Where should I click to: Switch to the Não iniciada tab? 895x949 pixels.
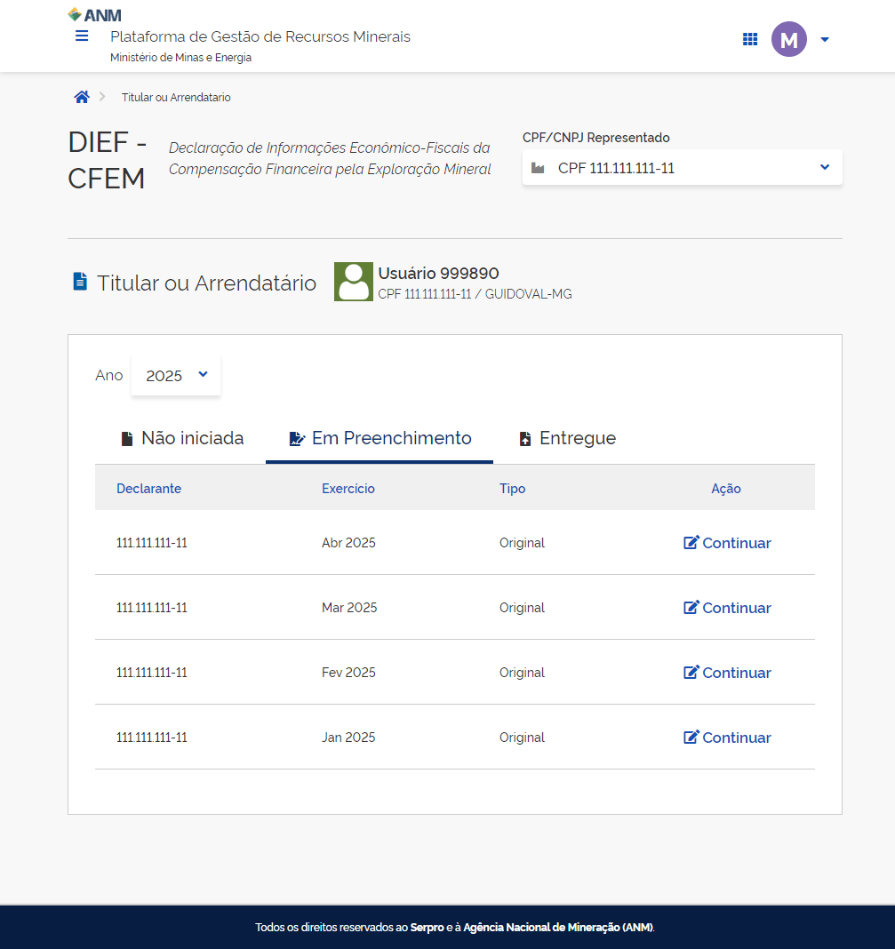coord(181,438)
